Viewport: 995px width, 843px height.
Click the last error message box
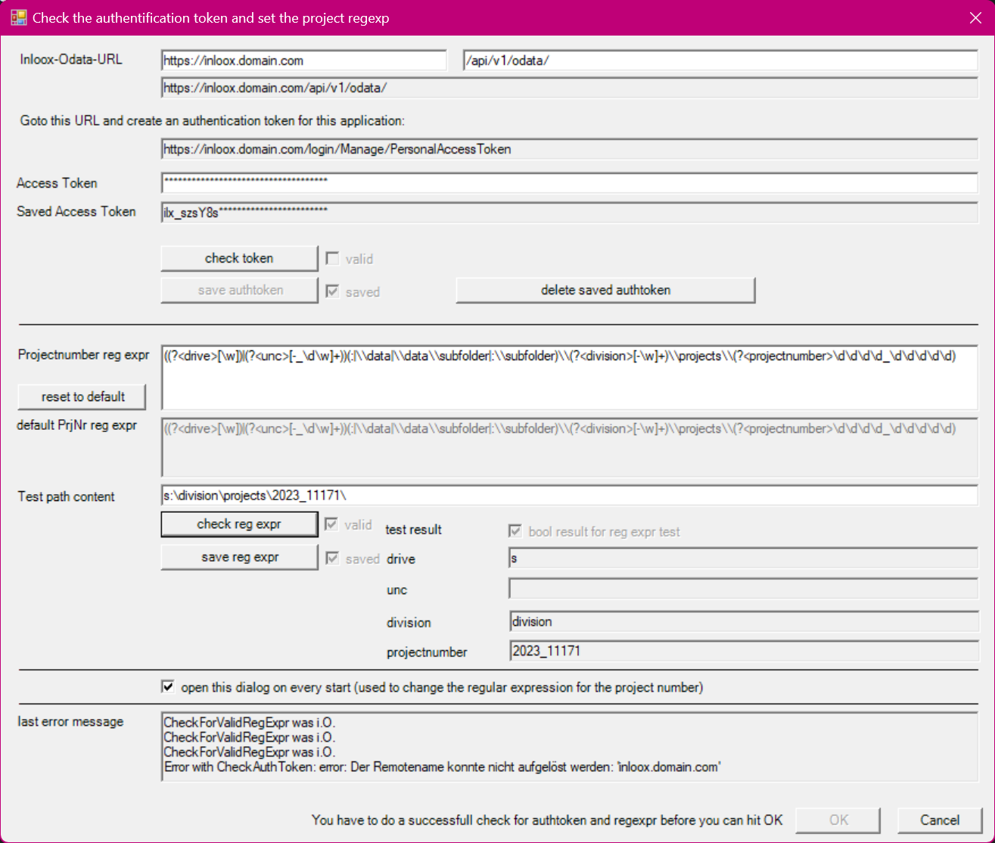(x=570, y=746)
